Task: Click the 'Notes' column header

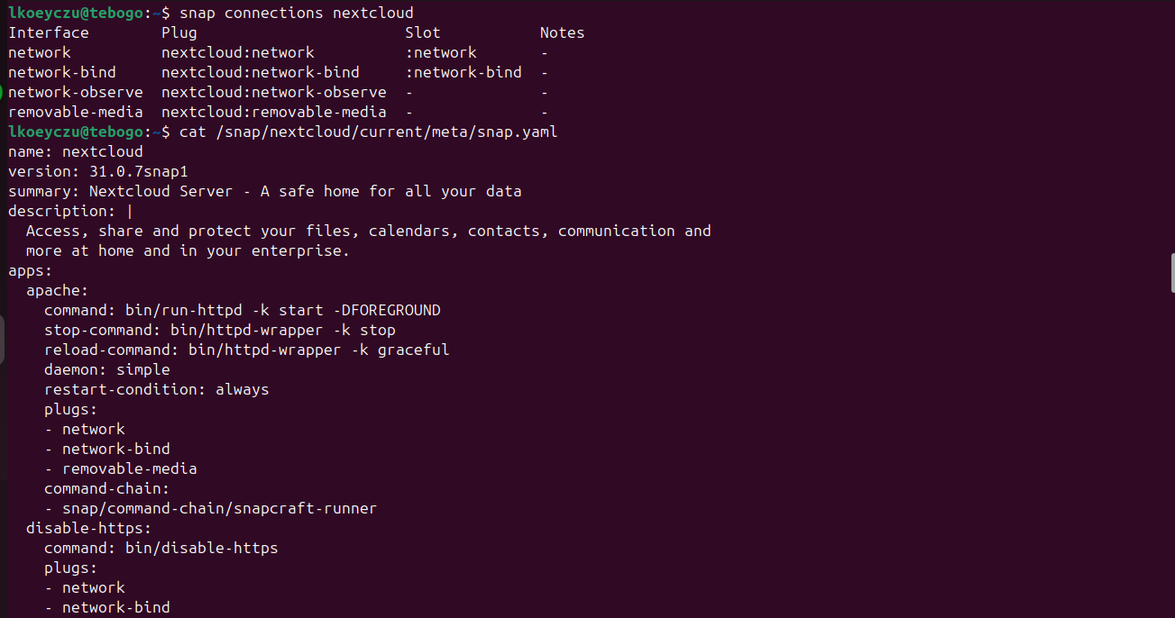Action: pyautogui.click(x=563, y=32)
